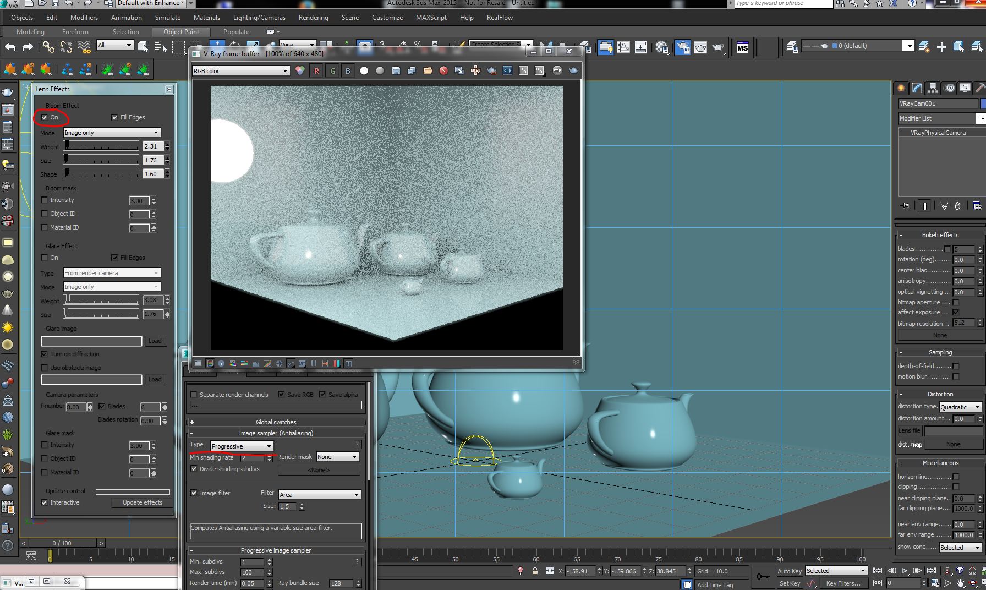Viewport: 986px width, 590px height.
Task: Open the Hierarchy command panel tab
Action: point(933,88)
